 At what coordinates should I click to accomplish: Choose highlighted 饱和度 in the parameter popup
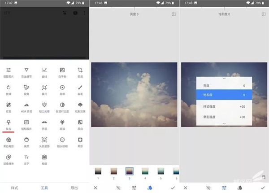[224, 95]
